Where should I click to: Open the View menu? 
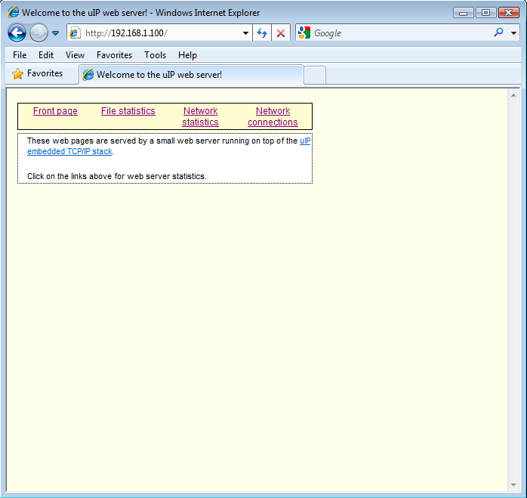point(75,55)
